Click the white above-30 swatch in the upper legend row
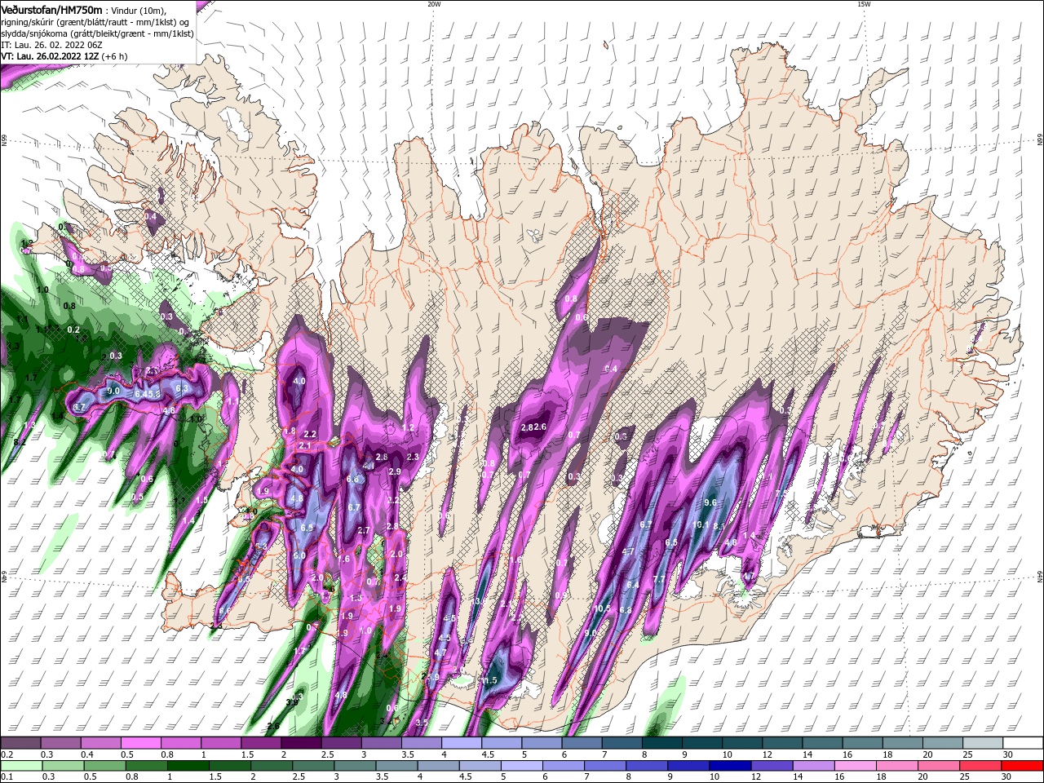The width and height of the screenshot is (1044, 783). click(1024, 744)
